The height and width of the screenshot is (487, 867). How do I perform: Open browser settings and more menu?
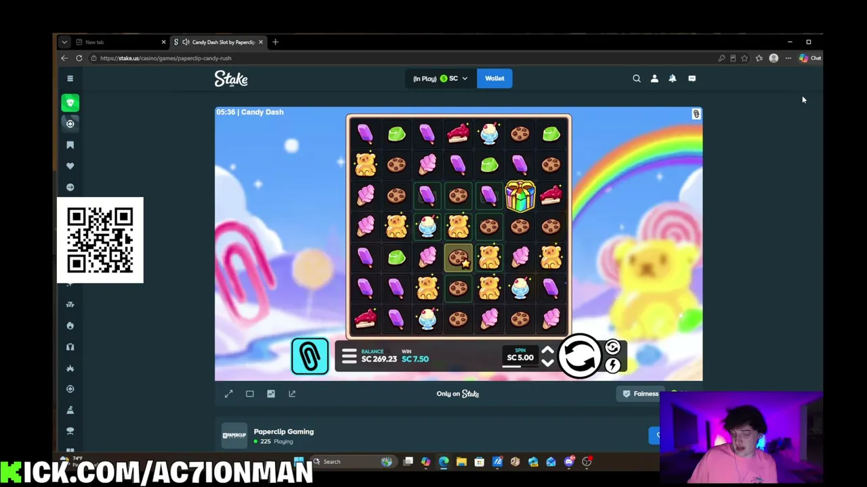click(x=788, y=58)
